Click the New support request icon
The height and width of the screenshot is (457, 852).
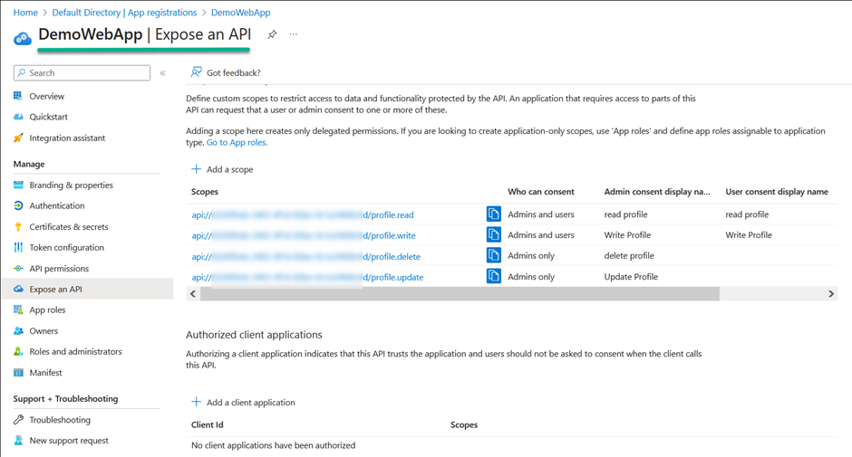pos(18,440)
